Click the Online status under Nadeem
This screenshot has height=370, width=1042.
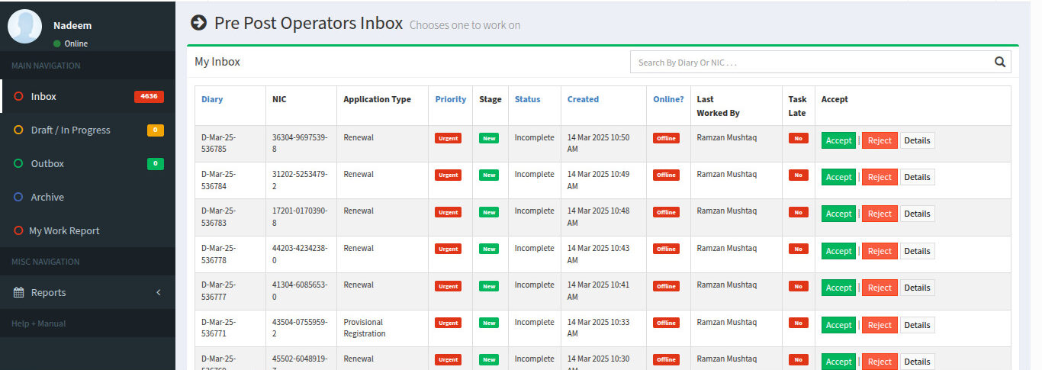(70, 43)
